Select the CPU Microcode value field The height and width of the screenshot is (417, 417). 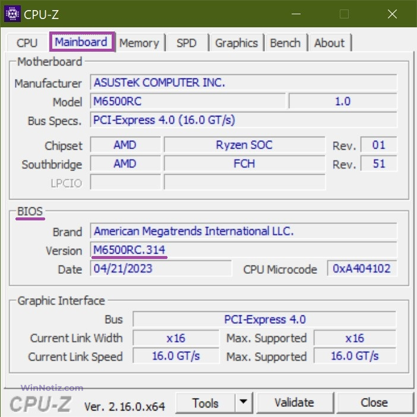click(x=362, y=268)
